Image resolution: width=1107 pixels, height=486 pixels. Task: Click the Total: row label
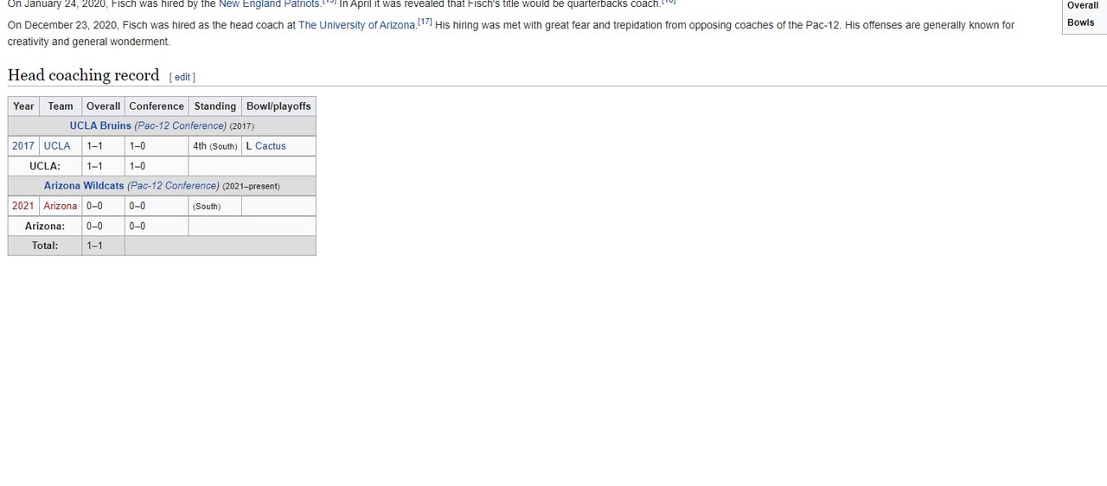pyautogui.click(x=45, y=246)
